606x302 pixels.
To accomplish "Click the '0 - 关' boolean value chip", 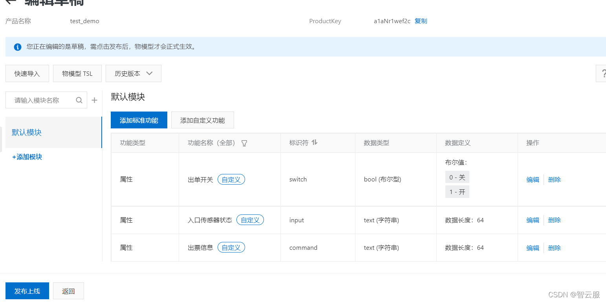I will [x=457, y=177].
